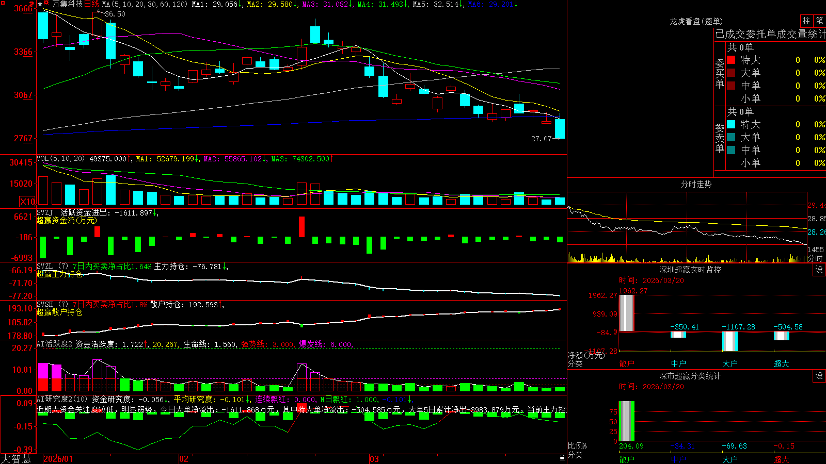Click red 特大 buy-order color swatch

(731, 60)
